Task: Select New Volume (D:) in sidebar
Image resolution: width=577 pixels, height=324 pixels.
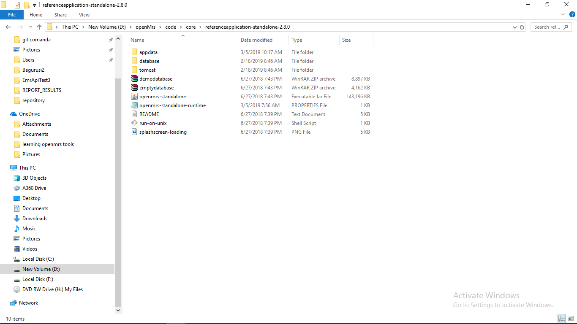Action: click(x=41, y=269)
